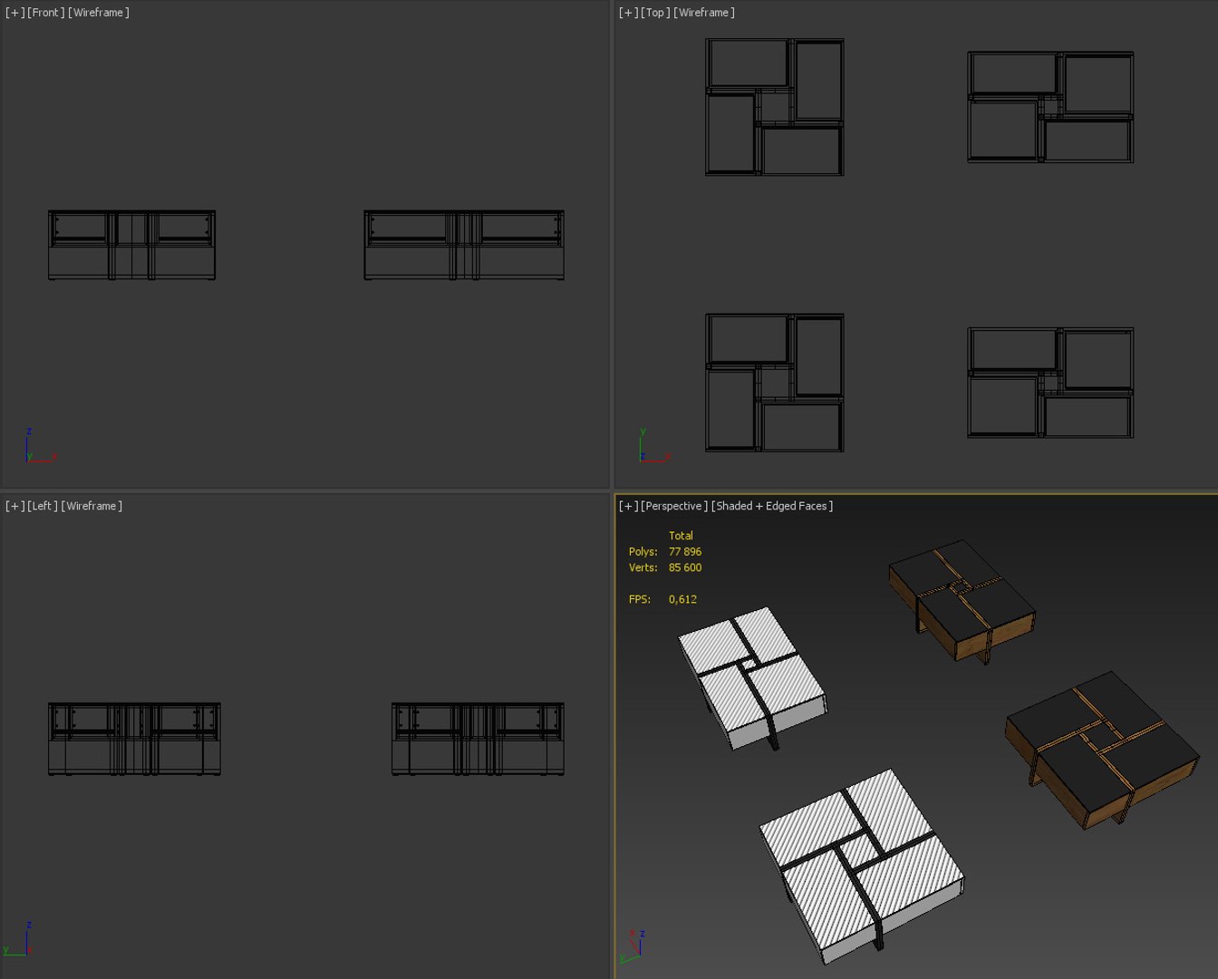
Task: Open Wireframe shading menu in Front viewport
Action: pyautogui.click(x=99, y=13)
